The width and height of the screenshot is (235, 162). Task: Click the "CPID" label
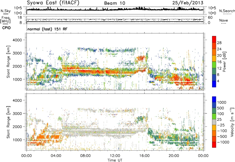[6, 28]
